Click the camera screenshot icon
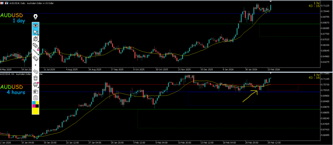333x145 pixels. tap(35, 91)
